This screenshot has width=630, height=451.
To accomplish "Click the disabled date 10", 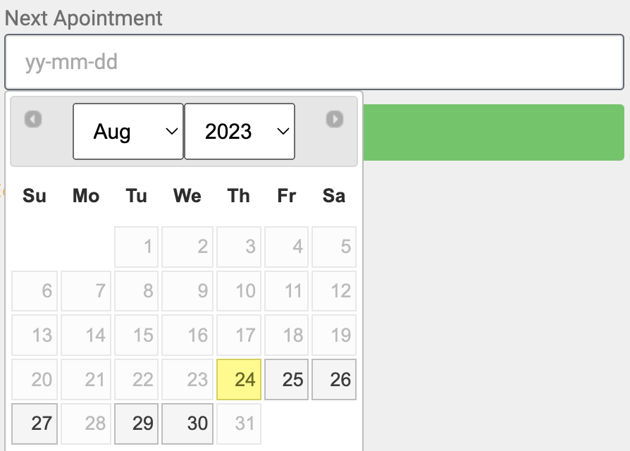I will click(x=239, y=291).
